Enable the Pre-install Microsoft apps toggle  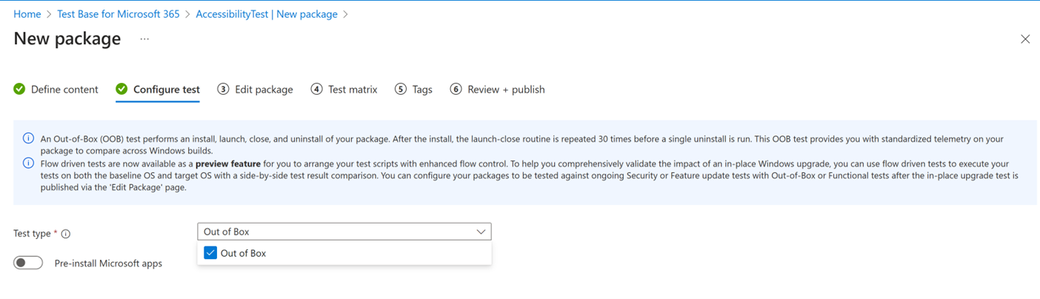[x=28, y=263]
